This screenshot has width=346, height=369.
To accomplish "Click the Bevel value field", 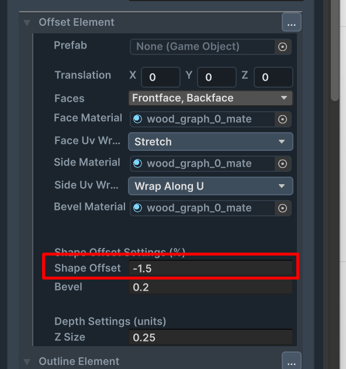I will 210,287.
